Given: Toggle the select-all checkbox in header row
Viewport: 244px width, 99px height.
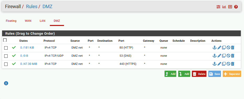Looking at the screenshot, I should pyautogui.click(x=5, y=40).
